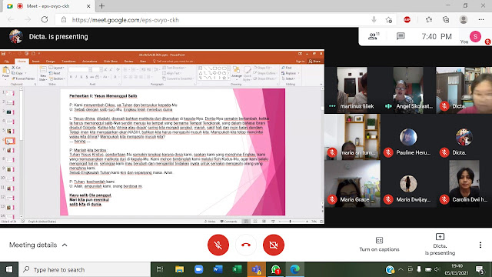Open browser profile avatar
492x277 pixels.
[x=464, y=20]
